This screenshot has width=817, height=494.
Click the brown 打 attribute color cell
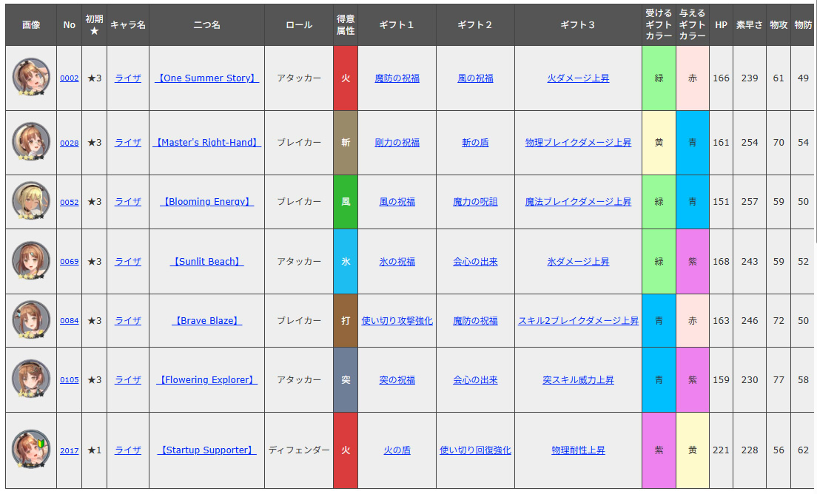point(346,321)
